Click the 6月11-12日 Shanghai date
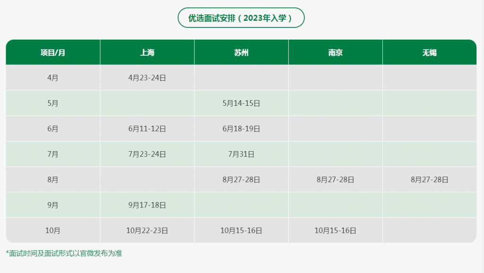 (x=147, y=129)
